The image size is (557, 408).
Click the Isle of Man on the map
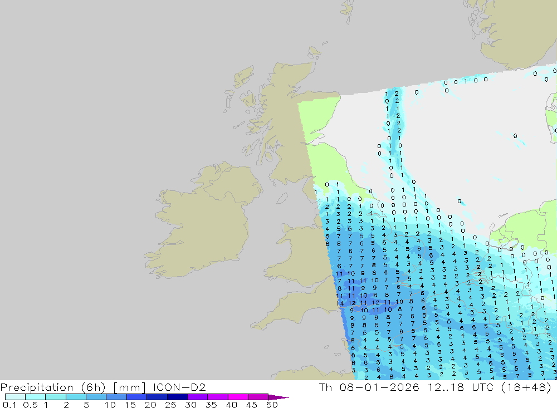pos(282,198)
